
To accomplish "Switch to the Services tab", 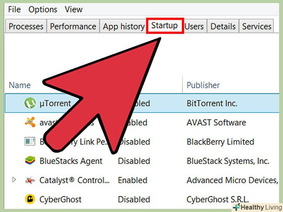I will click(257, 26).
